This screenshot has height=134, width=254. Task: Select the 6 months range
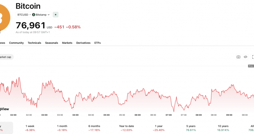click(94, 128)
